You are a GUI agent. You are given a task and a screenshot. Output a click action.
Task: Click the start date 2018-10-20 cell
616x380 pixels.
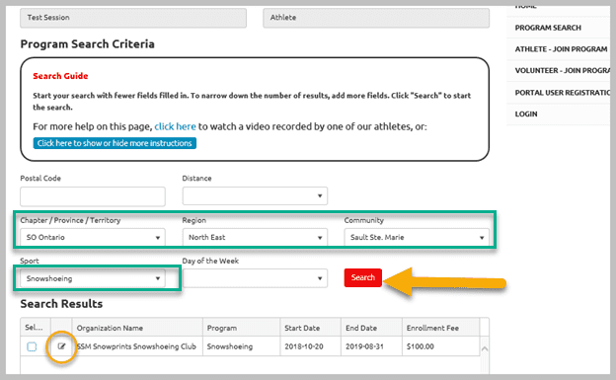(310, 346)
